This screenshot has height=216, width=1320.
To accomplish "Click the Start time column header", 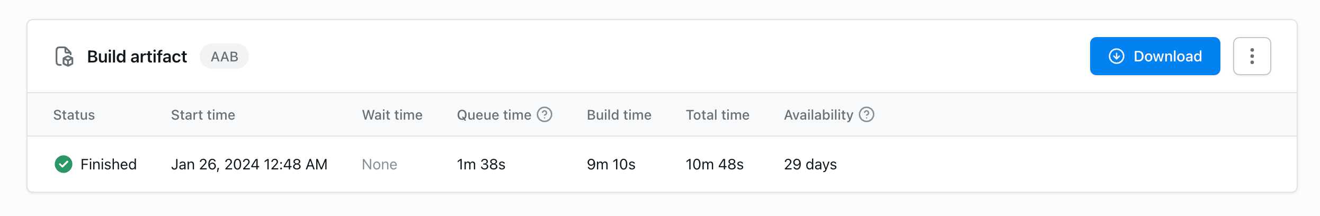I will [203, 115].
